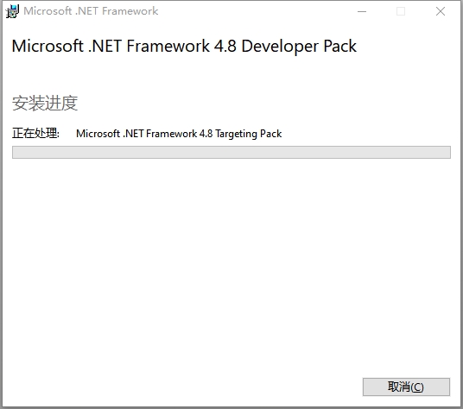Click the "正在处理:" label
This screenshot has width=463, height=409.
[35, 133]
